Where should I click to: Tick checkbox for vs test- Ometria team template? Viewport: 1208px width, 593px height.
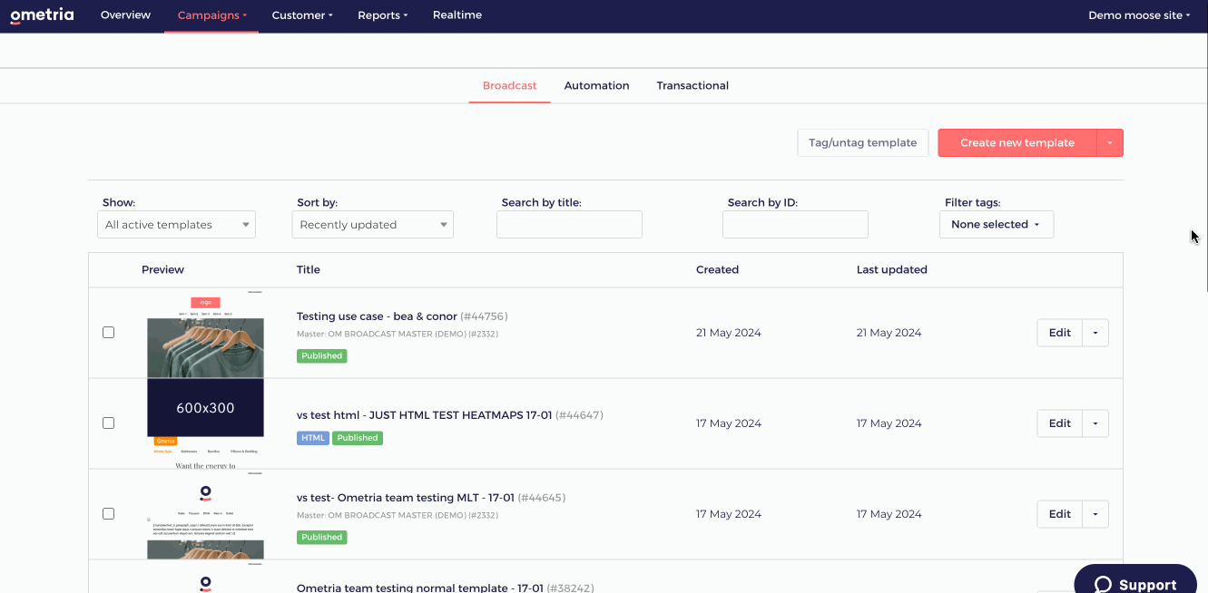[108, 514]
